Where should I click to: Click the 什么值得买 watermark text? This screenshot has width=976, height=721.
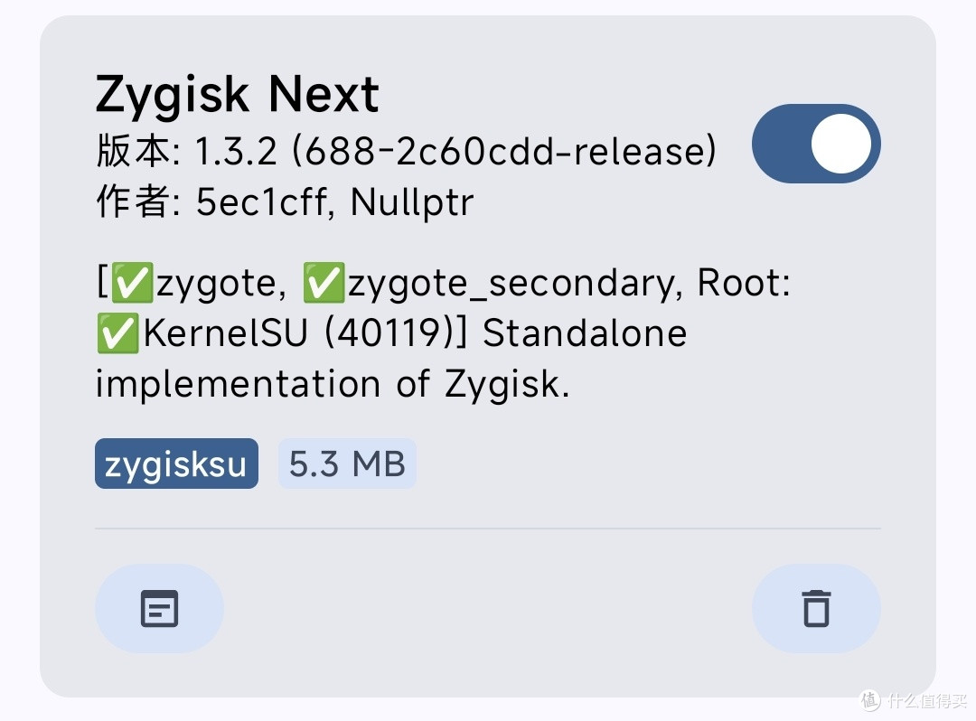point(927,700)
